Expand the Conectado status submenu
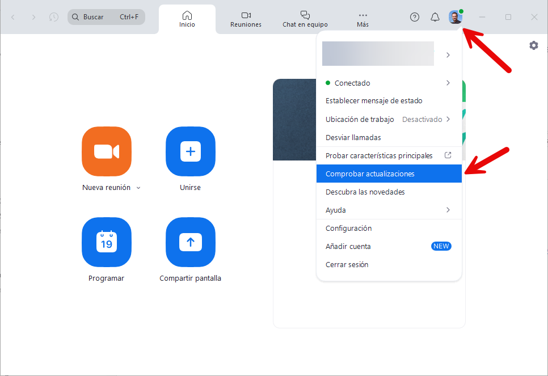Viewport: 548px width, 376px height. click(x=448, y=83)
